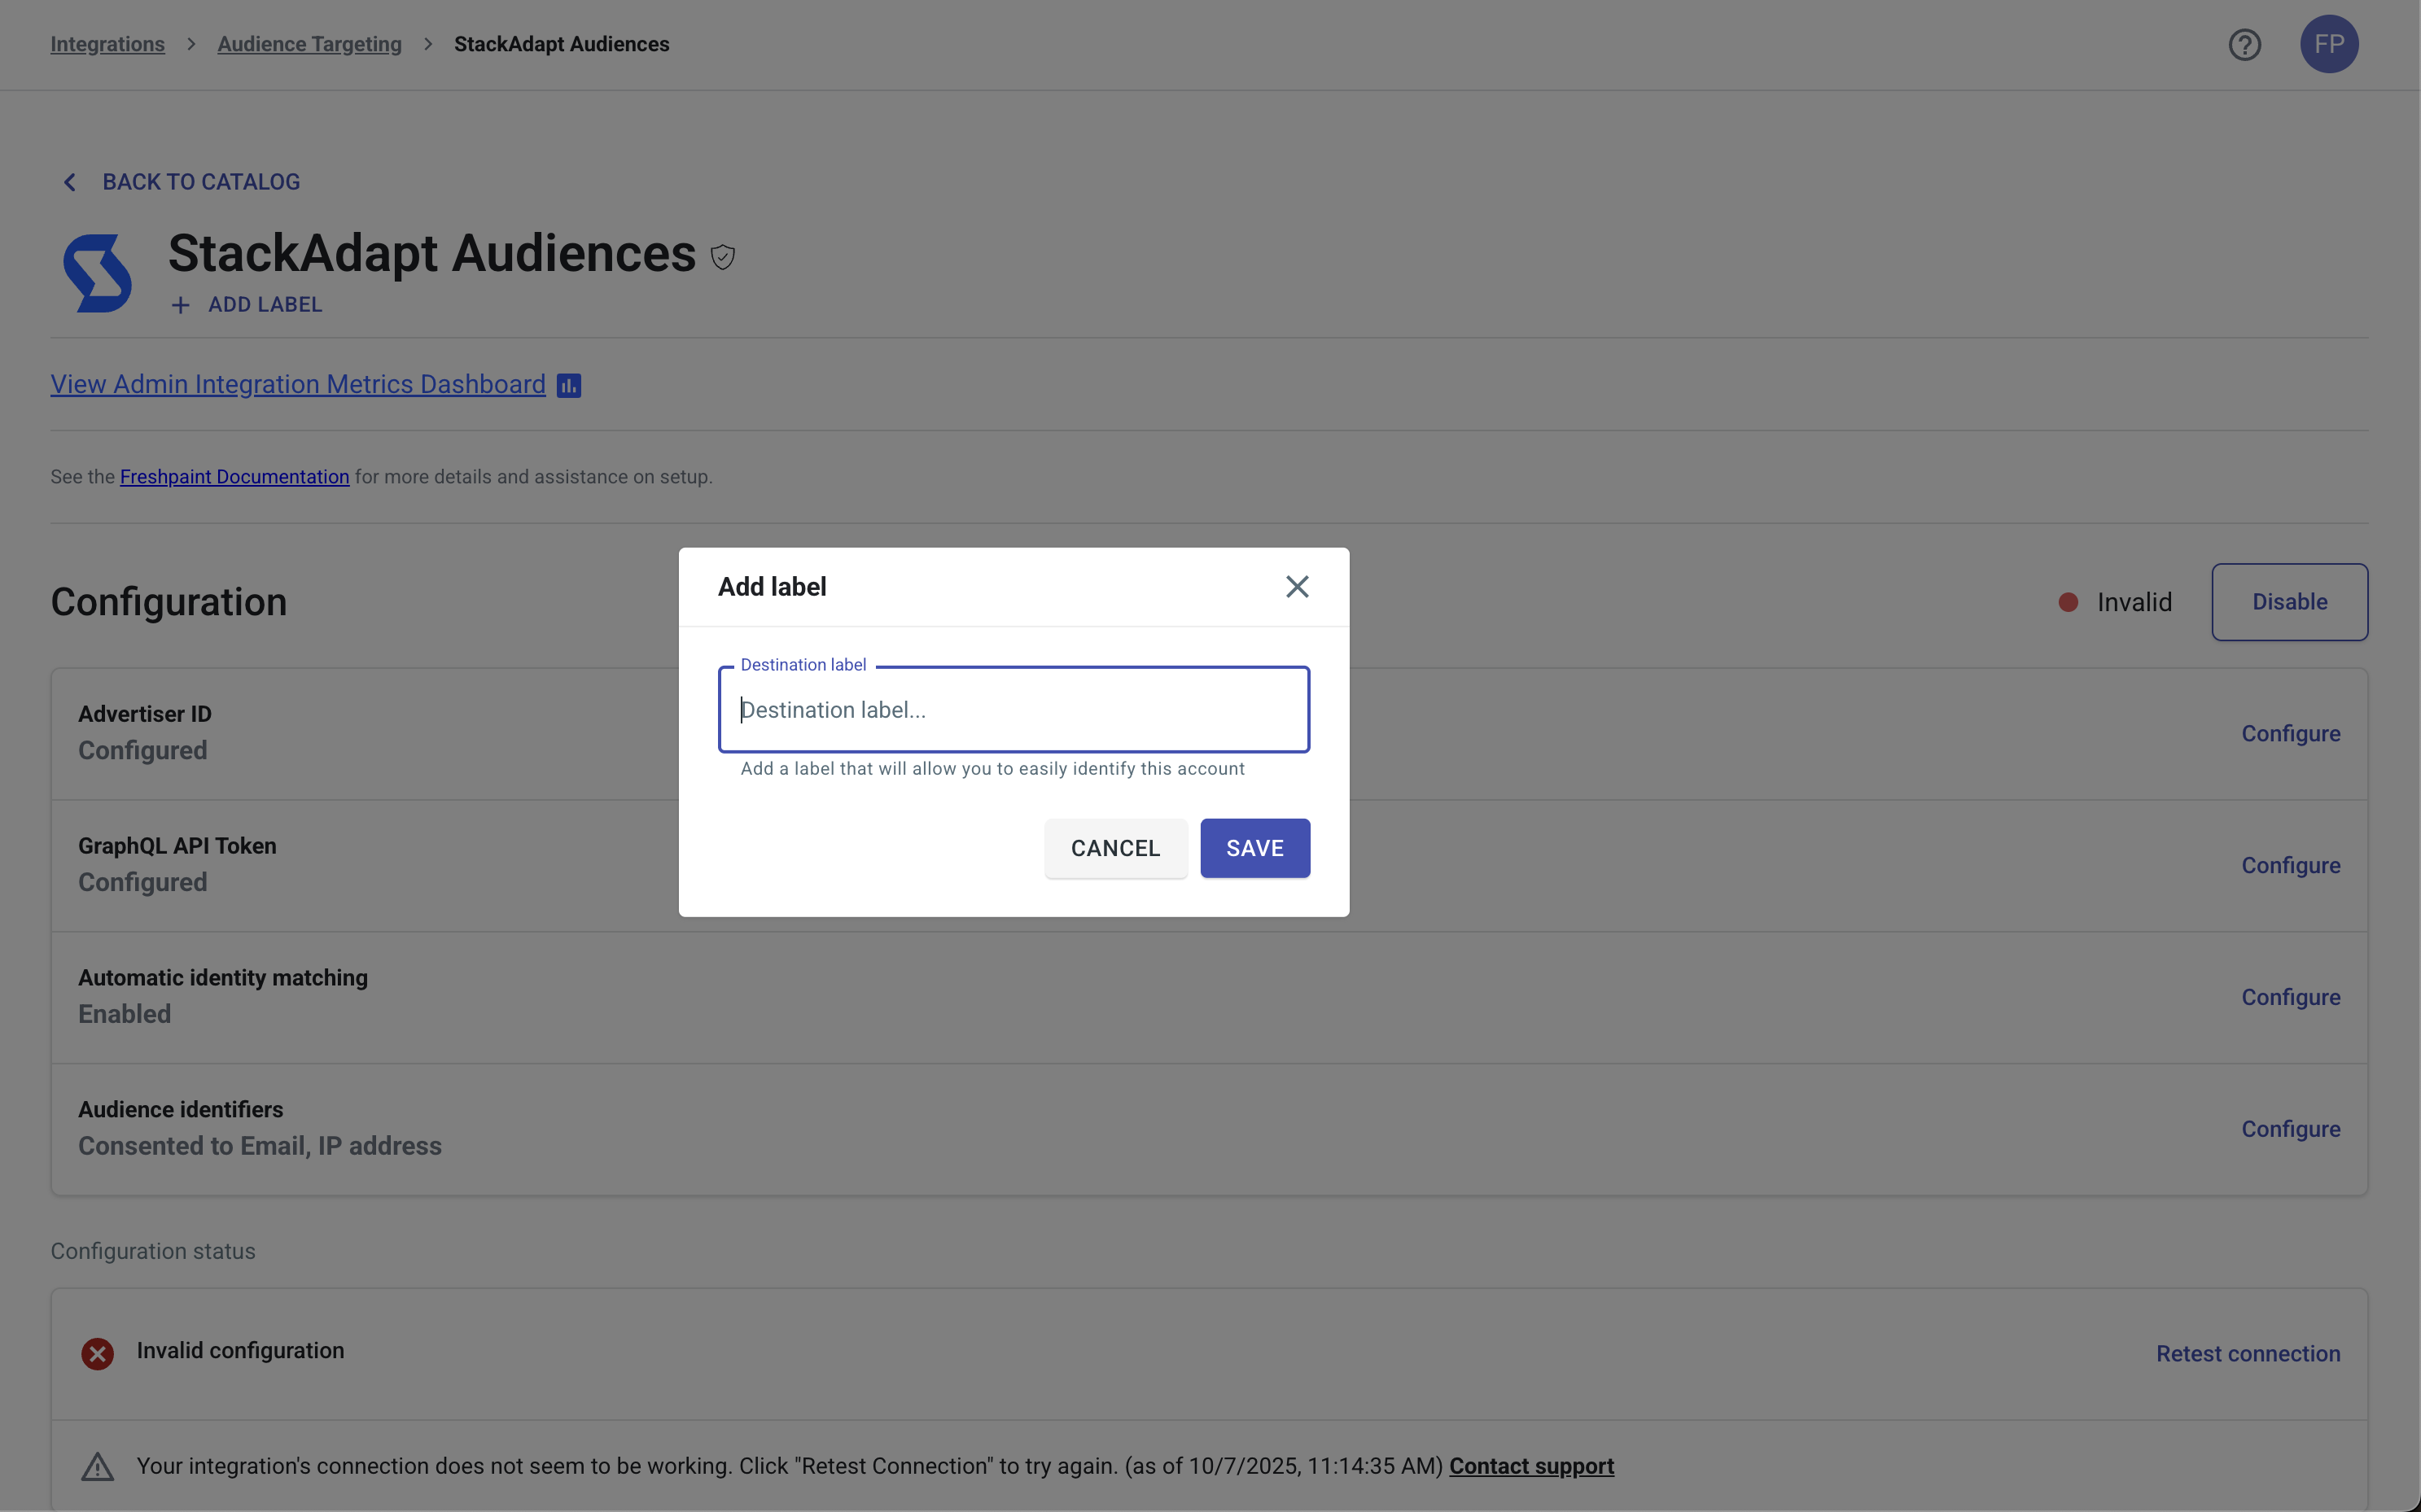The width and height of the screenshot is (2421, 1512).
Task: Click the plus icon next to Add Label
Action: (180, 305)
